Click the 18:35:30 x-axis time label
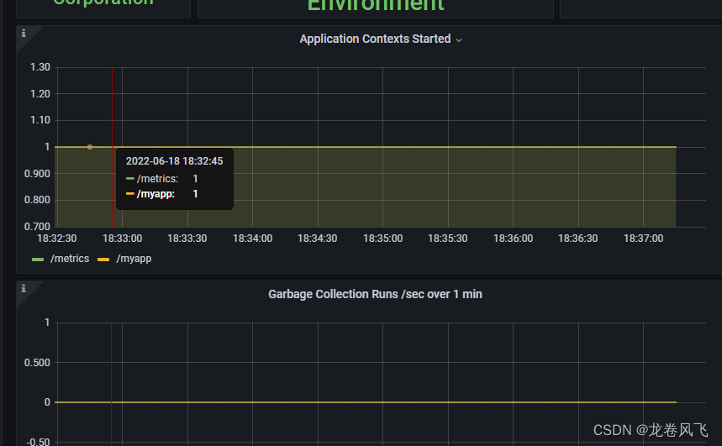 (447, 239)
